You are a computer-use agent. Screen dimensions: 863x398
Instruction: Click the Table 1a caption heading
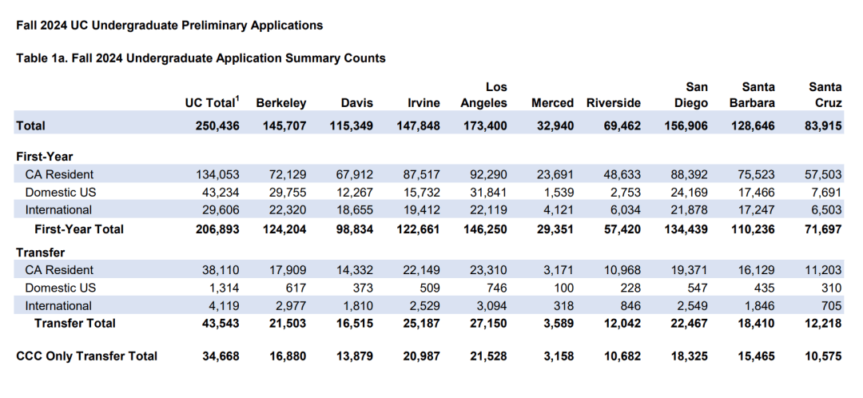[x=201, y=58]
